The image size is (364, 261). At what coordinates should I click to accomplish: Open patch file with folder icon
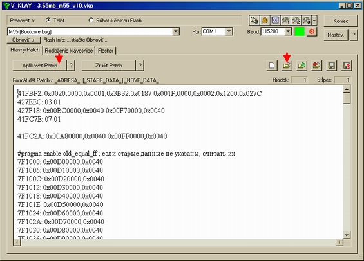287,66
